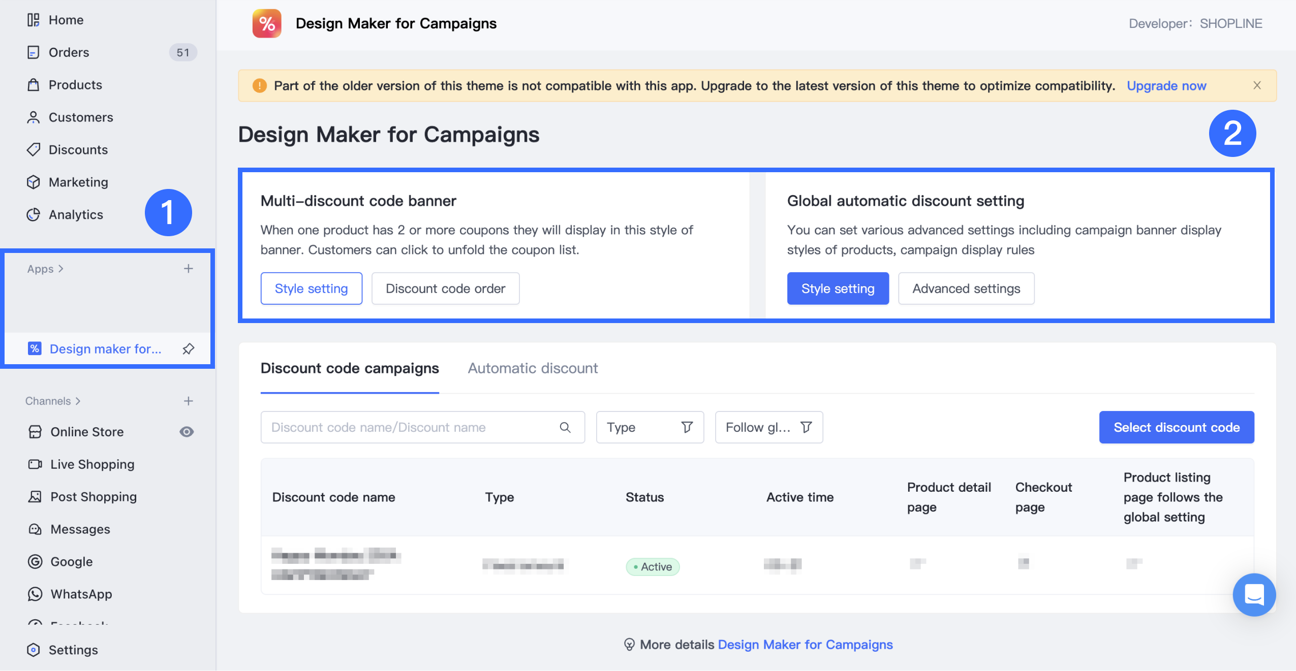Open the Settings gear in sidebar

tap(34, 650)
